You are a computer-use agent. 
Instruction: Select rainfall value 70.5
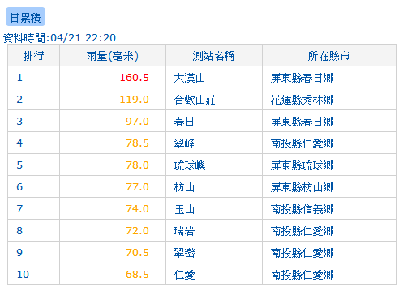[137, 253]
